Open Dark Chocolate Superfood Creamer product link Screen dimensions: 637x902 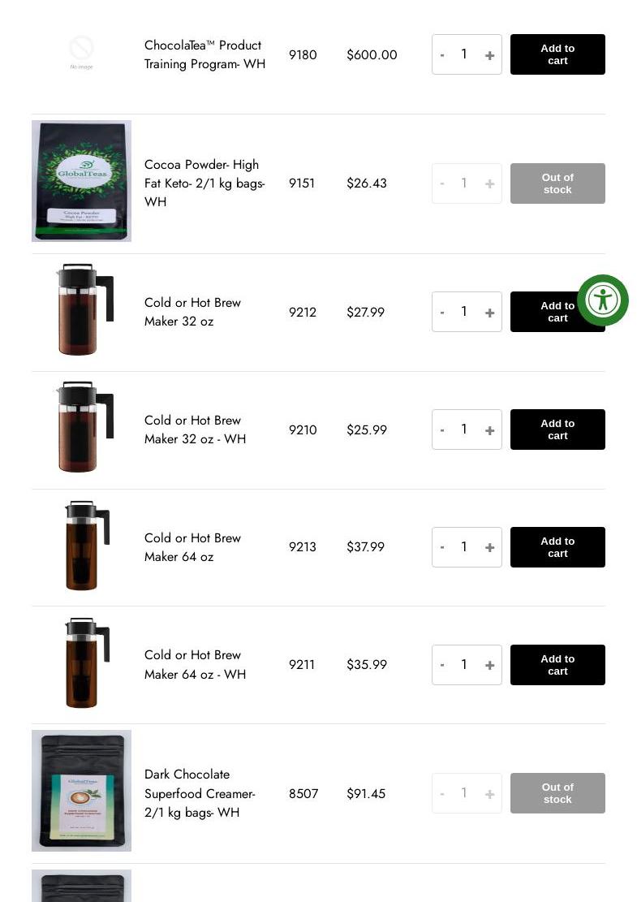(200, 793)
